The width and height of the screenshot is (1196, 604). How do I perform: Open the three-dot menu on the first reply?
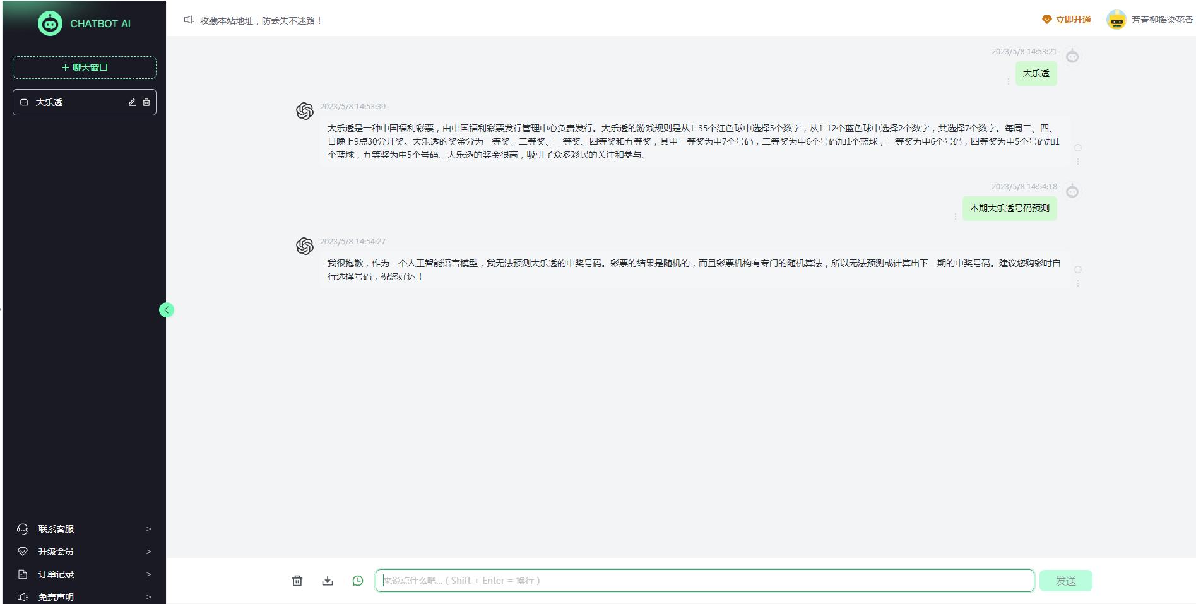[x=1079, y=162]
